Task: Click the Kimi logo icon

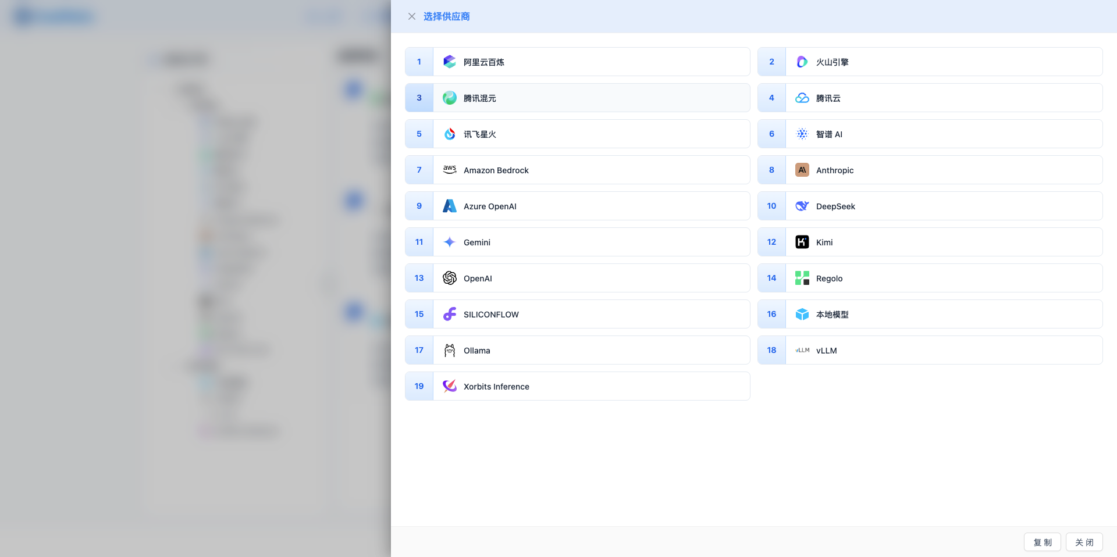Action: (802, 242)
